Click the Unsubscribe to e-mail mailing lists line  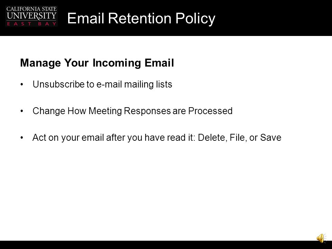(x=102, y=84)
